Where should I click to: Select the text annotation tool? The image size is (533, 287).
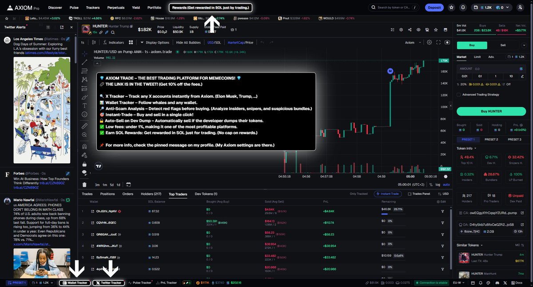(84, 105)
